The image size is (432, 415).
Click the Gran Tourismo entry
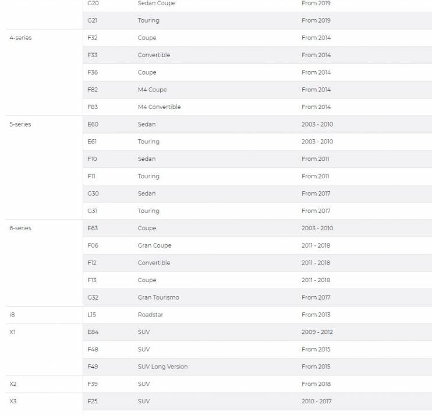point(158,297)
